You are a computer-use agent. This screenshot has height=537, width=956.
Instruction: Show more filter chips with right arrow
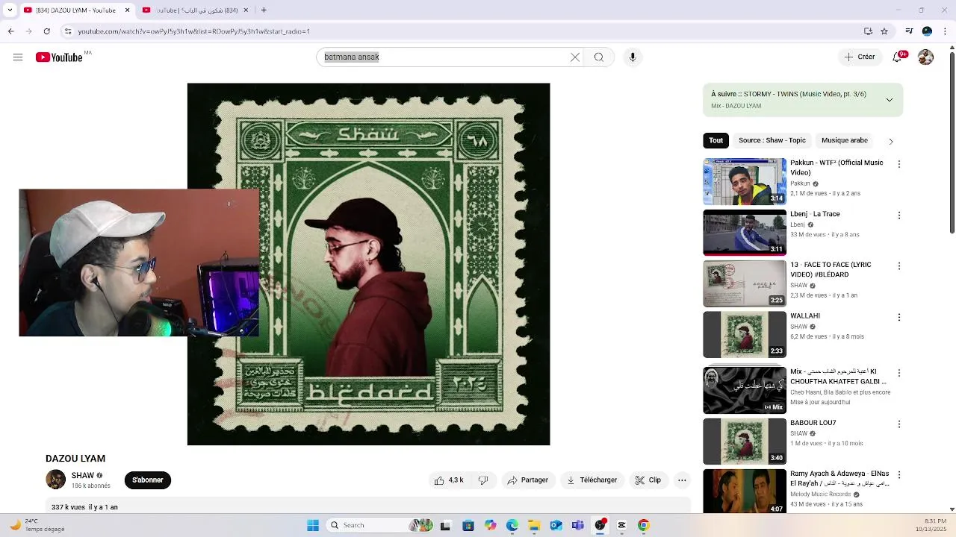890,141
